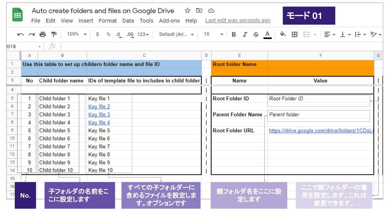Open the Format menu
Screen dimensions: 389x212
107,21
